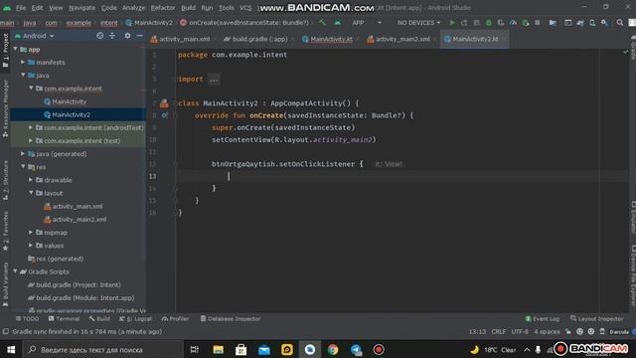Click the Make Project hammer icon
The height and width of the screenshot is (358, 636).
(x=322, y=23)
